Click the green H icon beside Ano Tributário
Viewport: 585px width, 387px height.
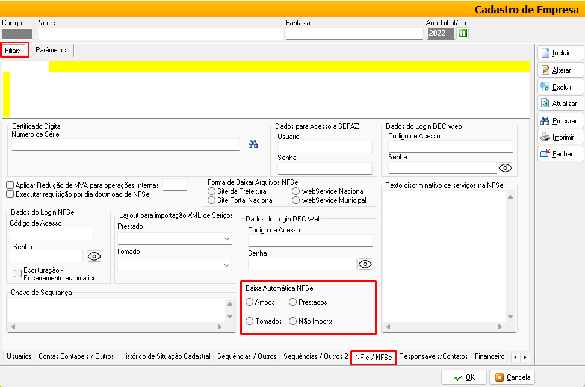[462, 33]
